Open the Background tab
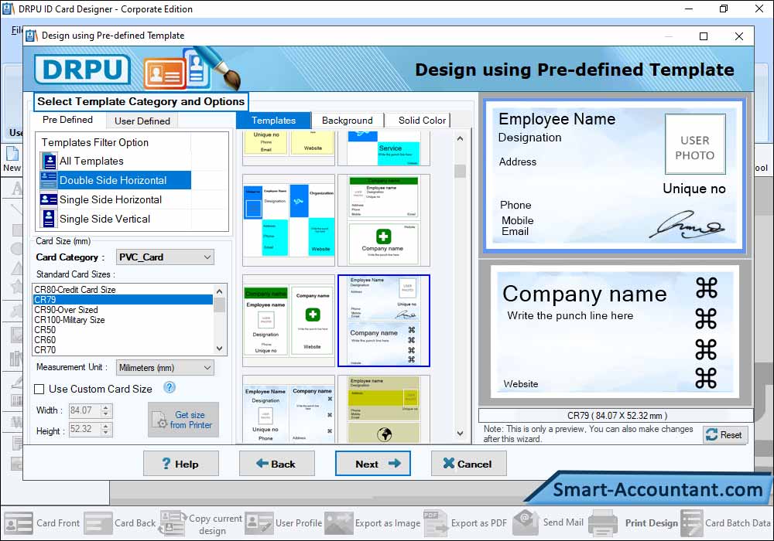Viewport: 774px width, 541px height. 347,121
